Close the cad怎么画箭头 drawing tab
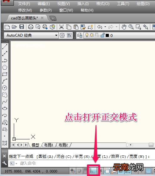155x176 pixels. tap(42, 18)
